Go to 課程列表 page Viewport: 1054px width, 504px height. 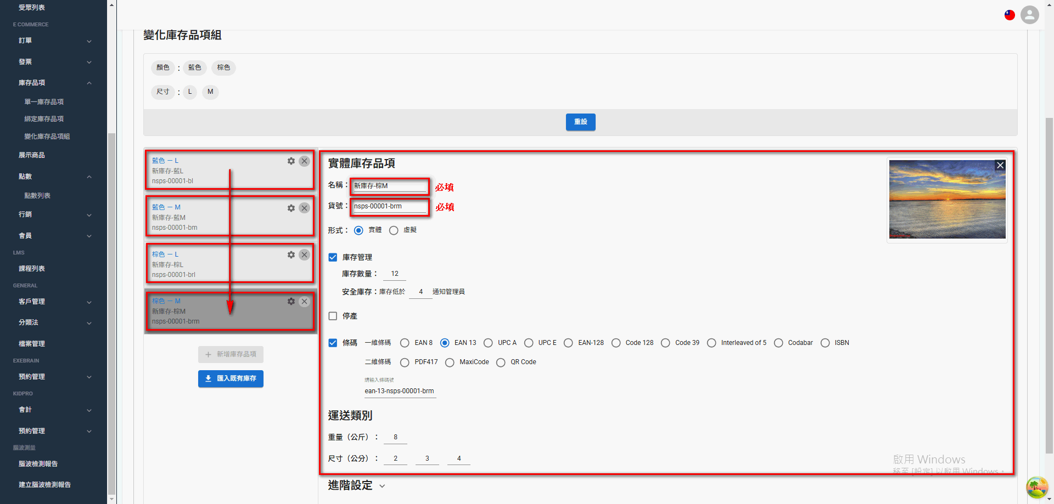click(x=32, y=269)
